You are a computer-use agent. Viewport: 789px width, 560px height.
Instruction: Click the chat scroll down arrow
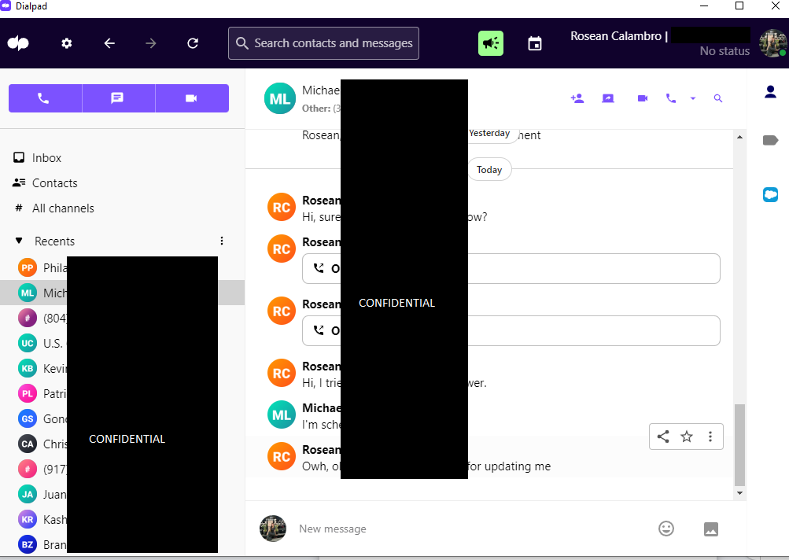[739, 493]
